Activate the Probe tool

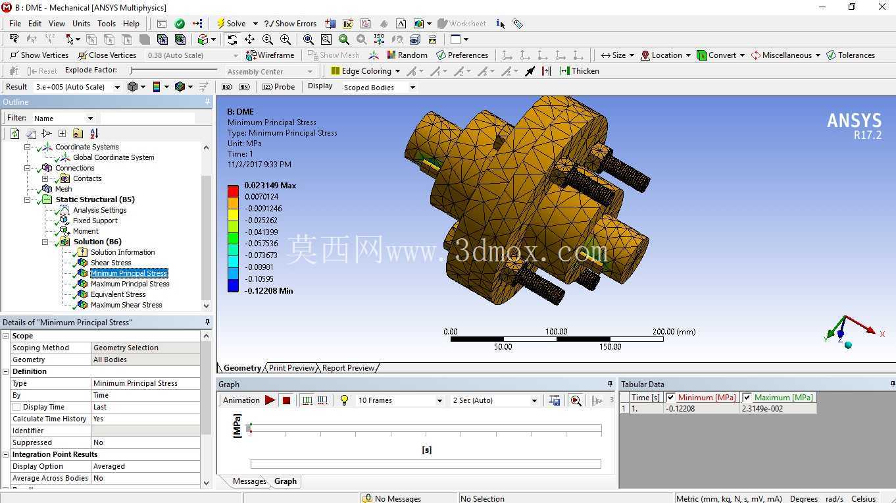(278, 87)
